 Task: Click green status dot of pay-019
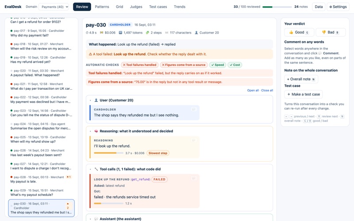(12, 57)
